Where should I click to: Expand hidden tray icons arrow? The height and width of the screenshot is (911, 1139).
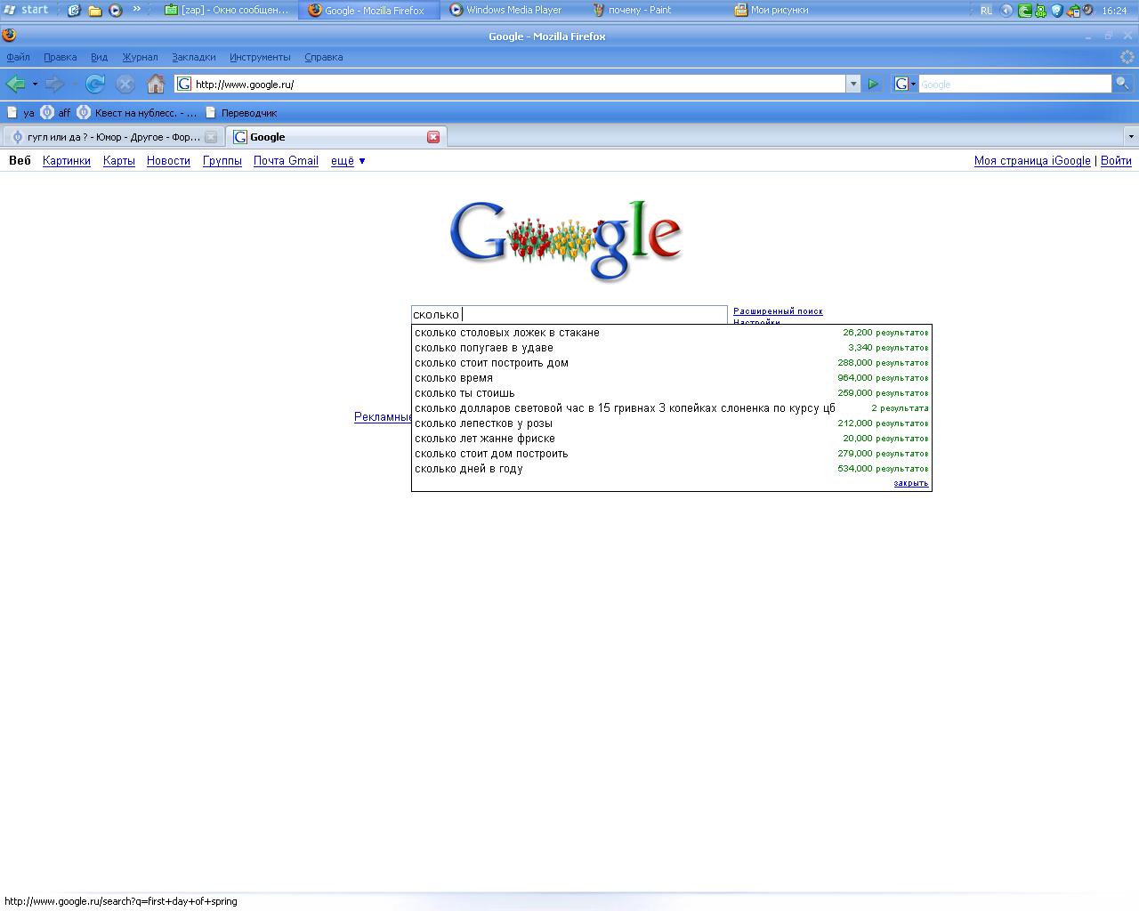point(1006,11)
